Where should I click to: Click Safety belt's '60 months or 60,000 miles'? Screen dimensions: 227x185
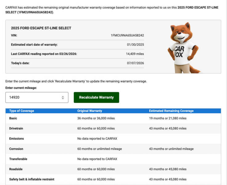click(x=96, y=179)
